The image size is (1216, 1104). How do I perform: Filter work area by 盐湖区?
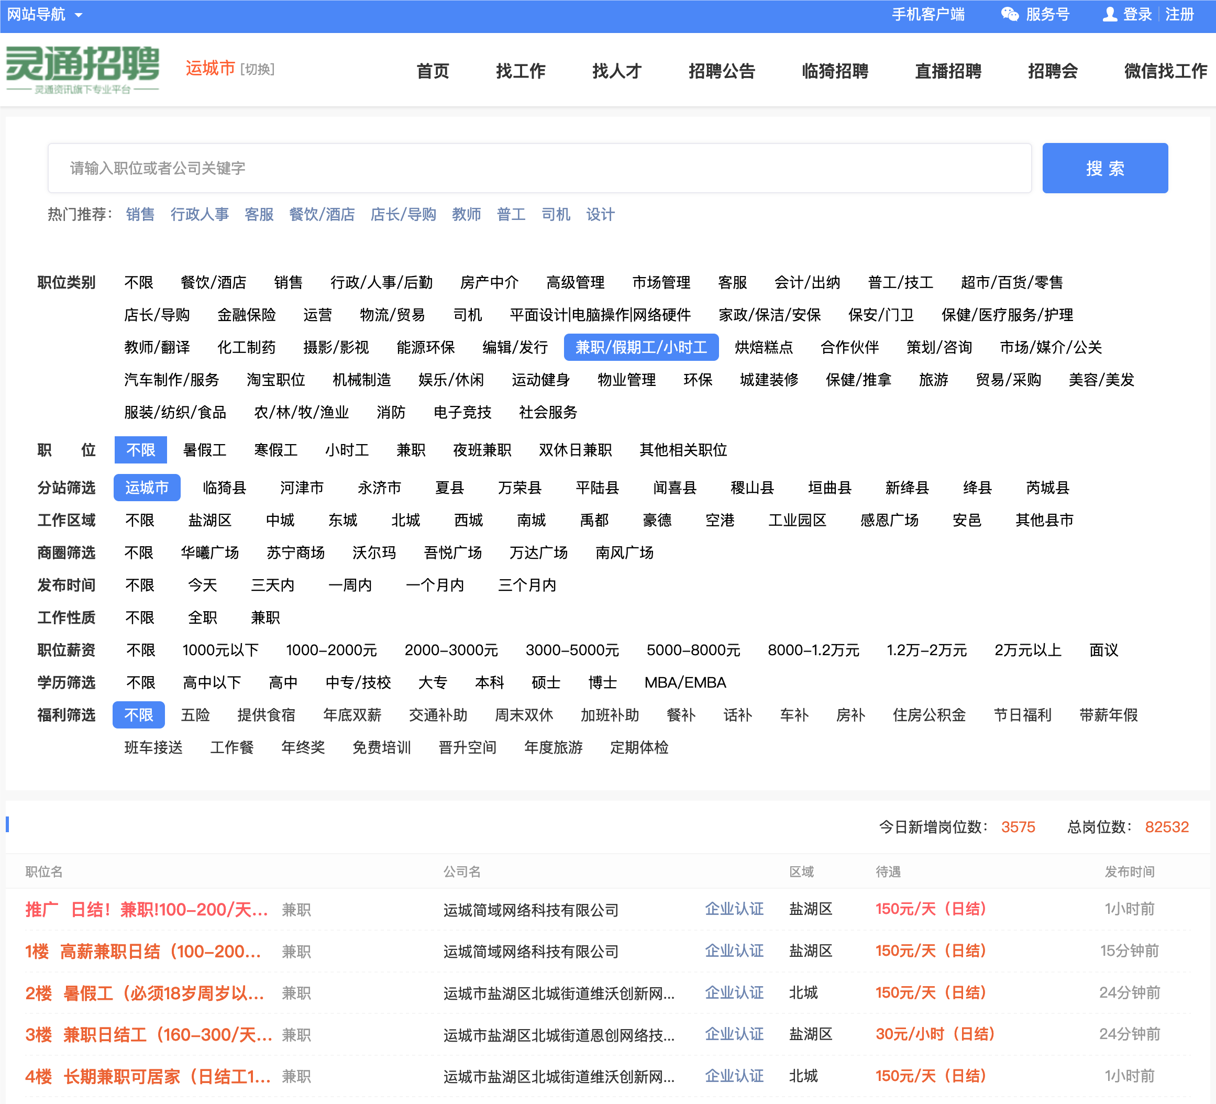(210, 520)
